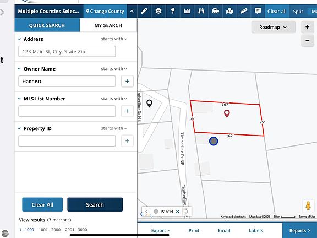This screenshot has height=238, width=317.
Task: Open the map layers stack icon
Action: (158, 11)
